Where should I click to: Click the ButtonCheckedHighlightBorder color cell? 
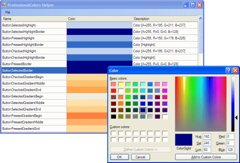(x=99, y=58)
